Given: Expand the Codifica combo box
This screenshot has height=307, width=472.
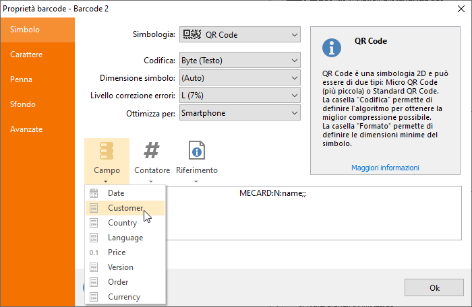Looking at the screenshot, I should pyautogui.click(x=239, y=61).
